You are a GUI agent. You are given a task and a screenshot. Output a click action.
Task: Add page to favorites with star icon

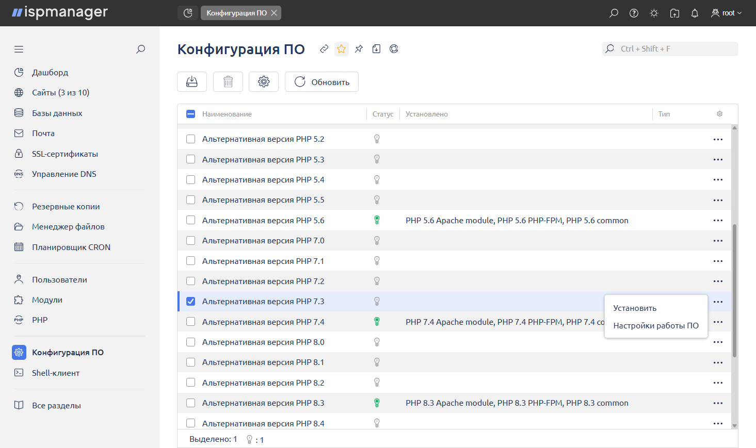[x=341, y=49]
